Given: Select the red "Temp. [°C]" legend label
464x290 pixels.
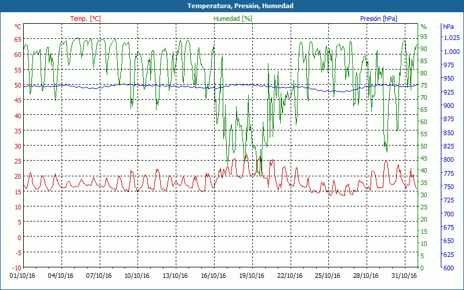Looking at the screenshot, I should coord(85,19).
